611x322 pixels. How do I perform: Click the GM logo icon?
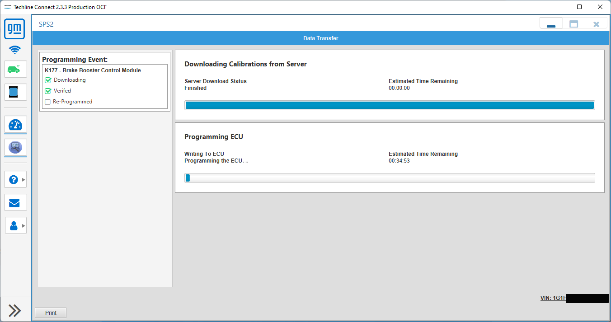[15, 29]
